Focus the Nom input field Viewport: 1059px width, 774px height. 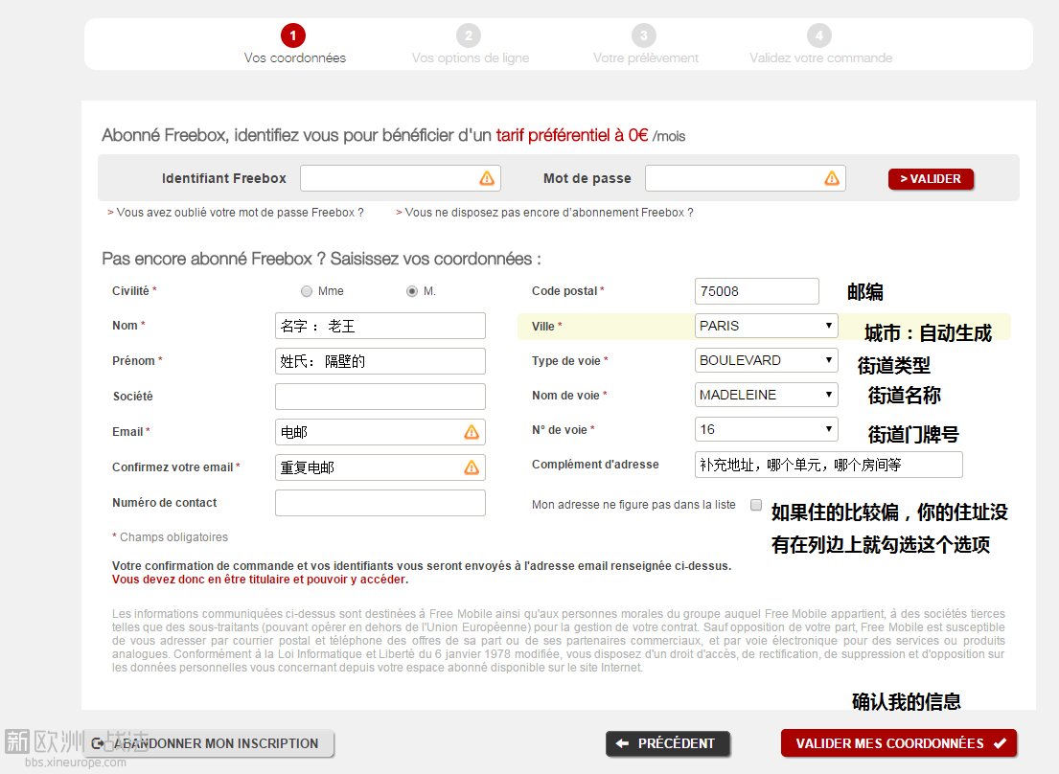[380, 326]
